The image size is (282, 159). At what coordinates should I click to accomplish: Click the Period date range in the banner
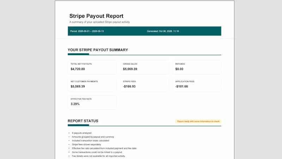[x=87, y=31]
